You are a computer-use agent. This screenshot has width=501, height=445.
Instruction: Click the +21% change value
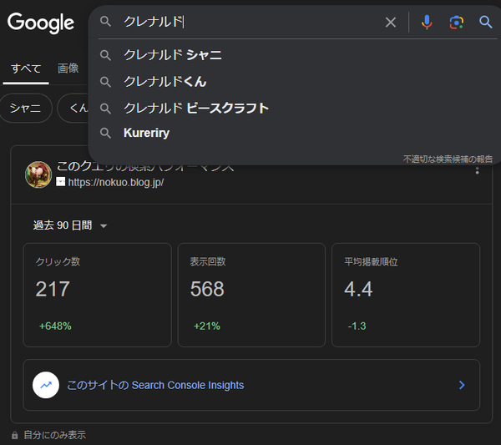coord(207,326)
